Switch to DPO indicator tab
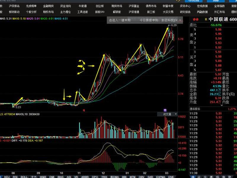This screenshot has width=237, height=178. (x=95, y=177)
